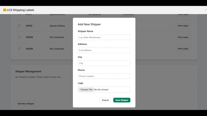Click the Save Shipper button
This screenshot has width=207, height=116.
pyautogui.click(x=122, y=100)
